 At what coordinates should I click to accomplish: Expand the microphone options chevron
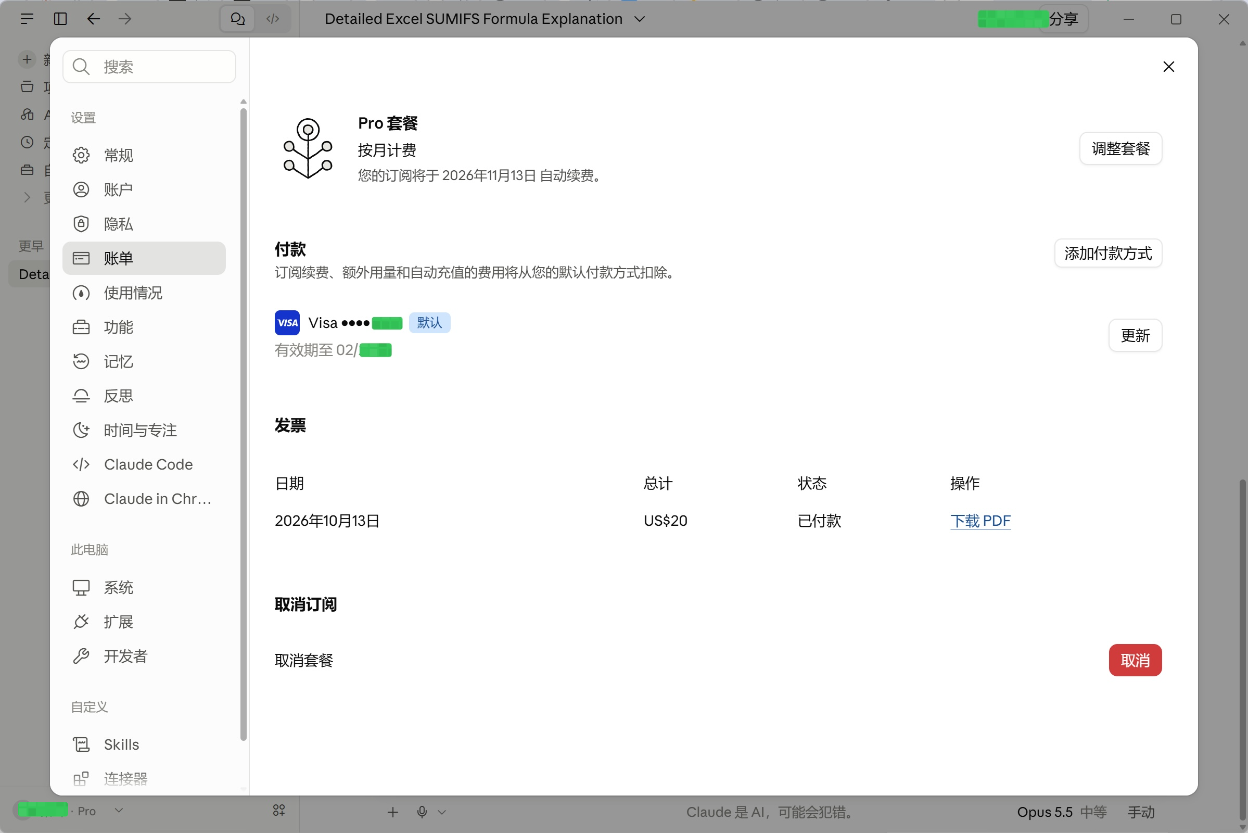tap(442, 812)
